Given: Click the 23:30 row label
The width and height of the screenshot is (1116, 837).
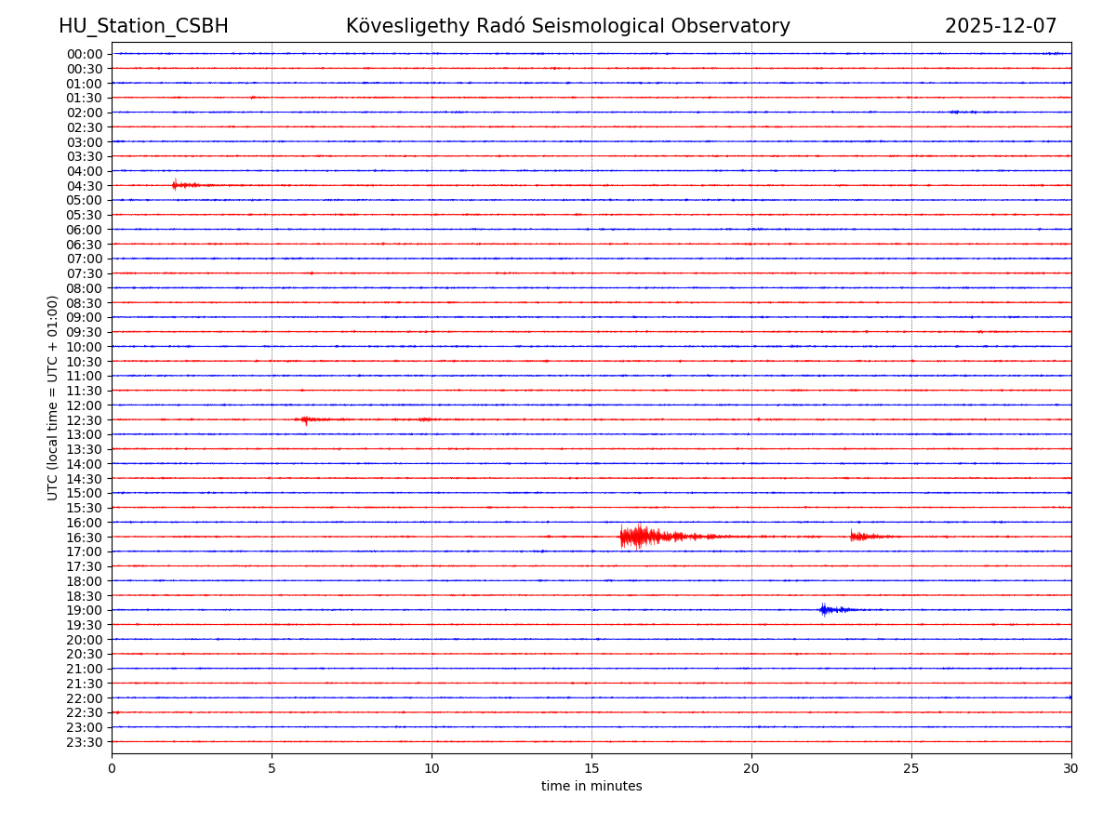Looking at the screenshot, I should coord(85,742).
